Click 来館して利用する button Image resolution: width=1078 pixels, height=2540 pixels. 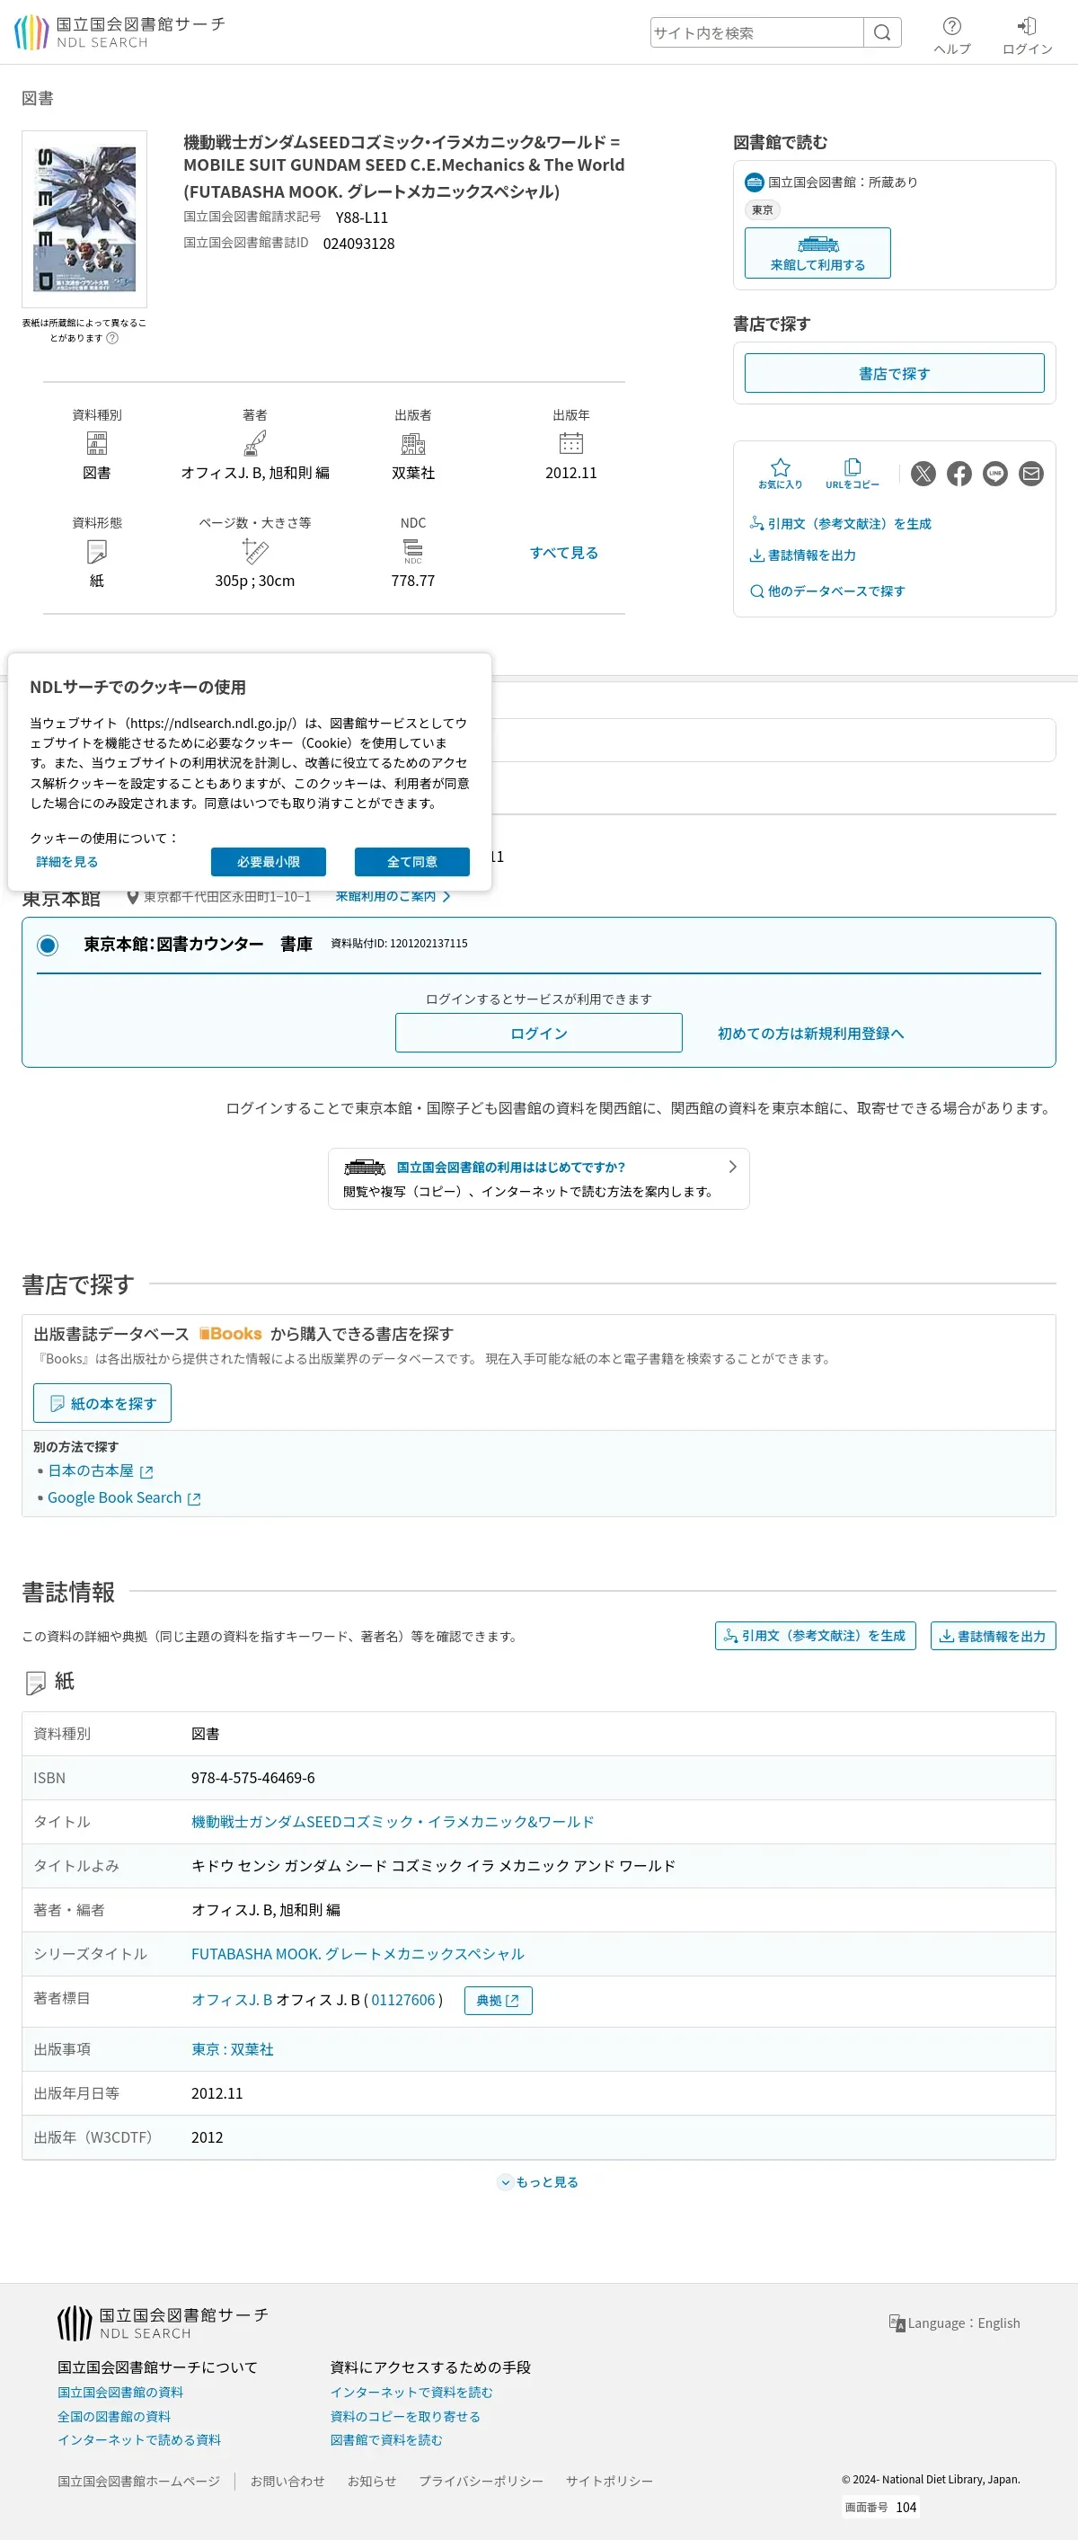click(x=817, y=253)
